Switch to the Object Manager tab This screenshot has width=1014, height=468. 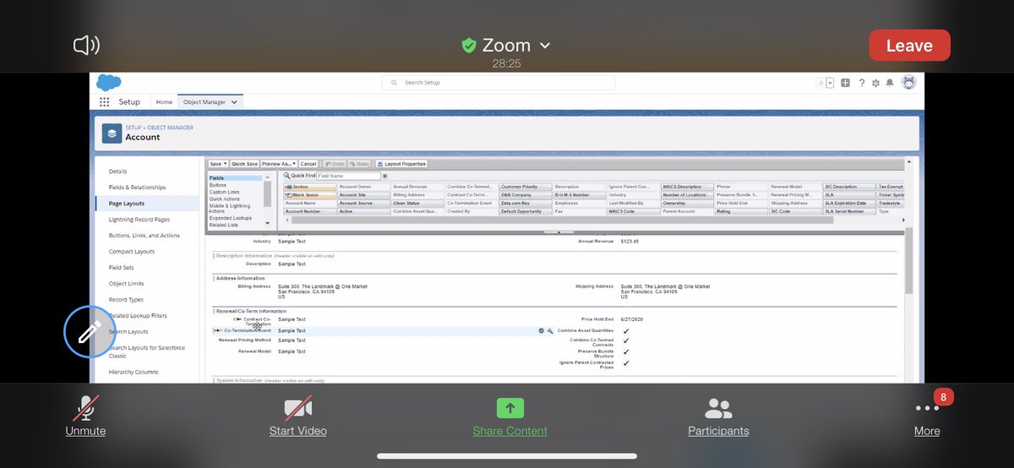204,102
